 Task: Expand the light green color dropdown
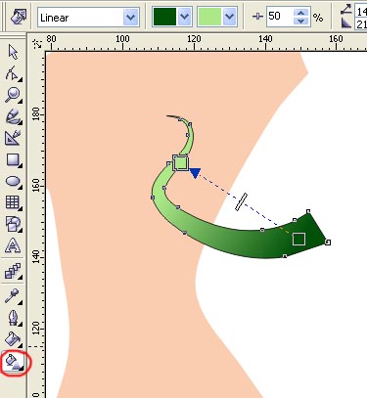pyautogui.click(x=230, y=17)
